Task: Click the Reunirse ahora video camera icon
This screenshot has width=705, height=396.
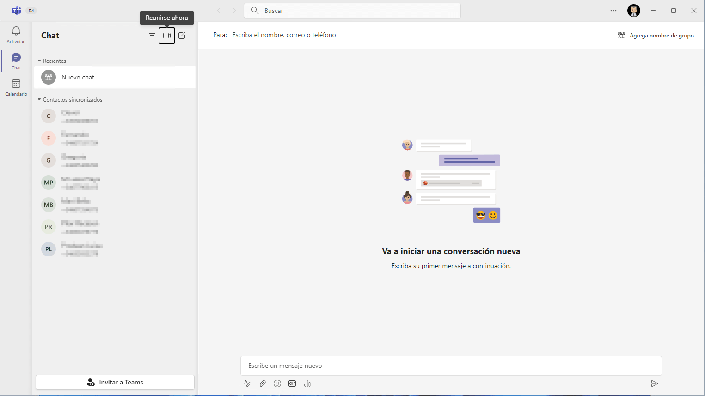Action: pos(167,36)
